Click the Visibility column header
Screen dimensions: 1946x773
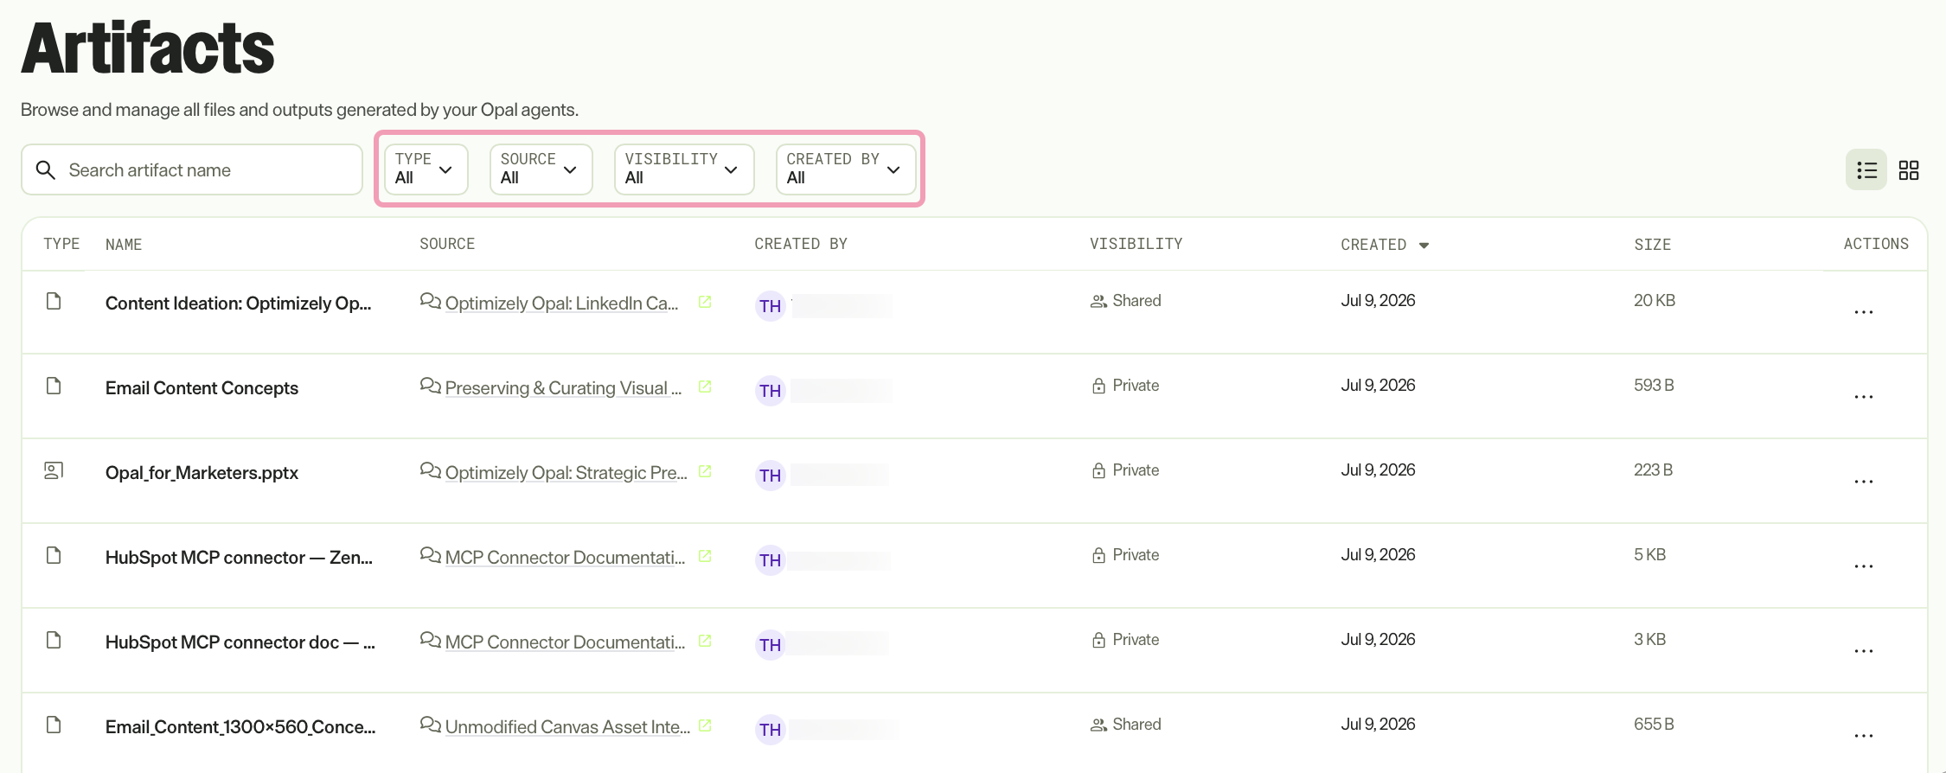tap(1136, 244)
